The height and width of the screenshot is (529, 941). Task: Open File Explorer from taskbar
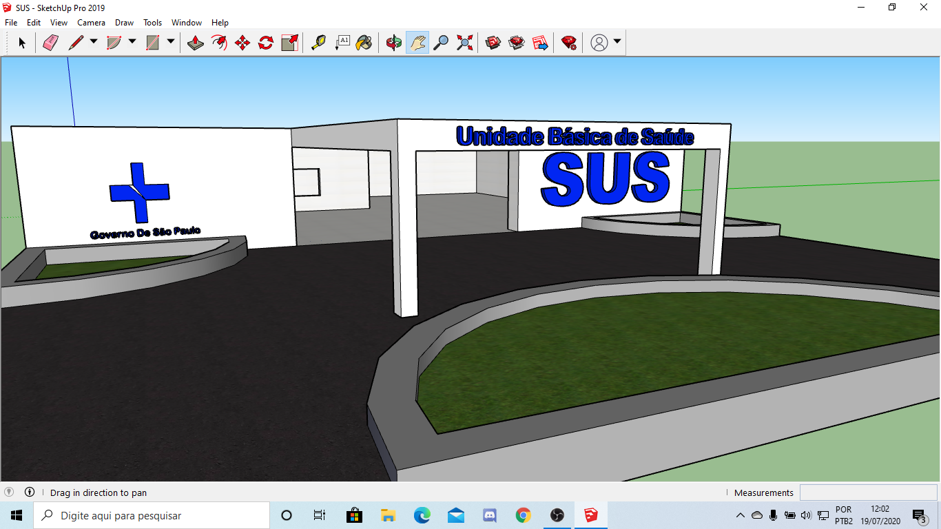(x=388, y=515)
